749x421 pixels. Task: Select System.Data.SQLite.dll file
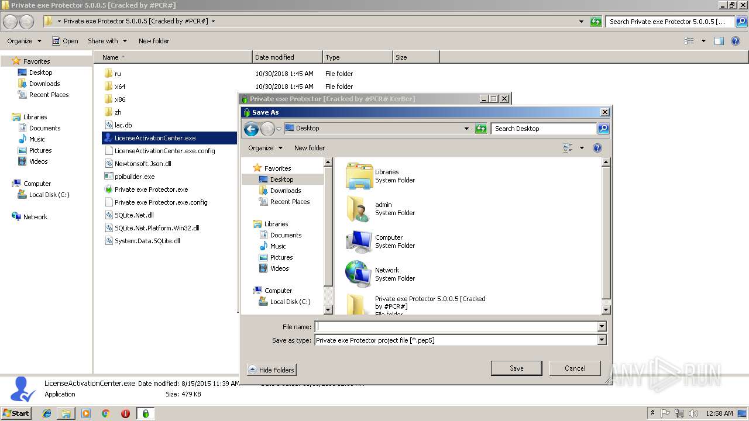[x=147, y=241]
